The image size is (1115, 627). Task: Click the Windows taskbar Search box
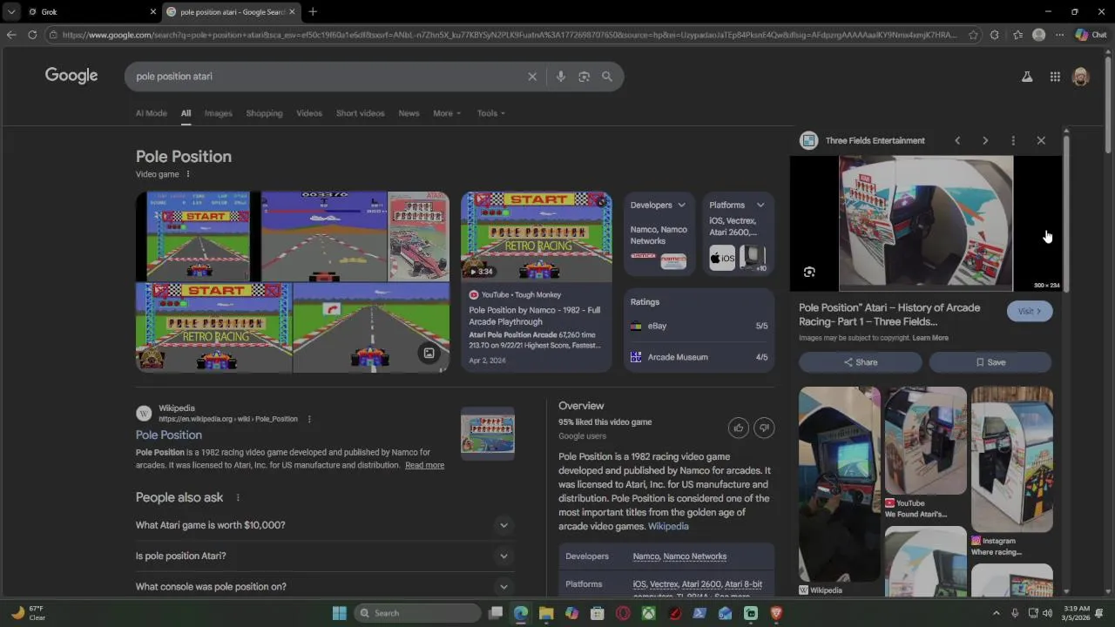[418, 613]
